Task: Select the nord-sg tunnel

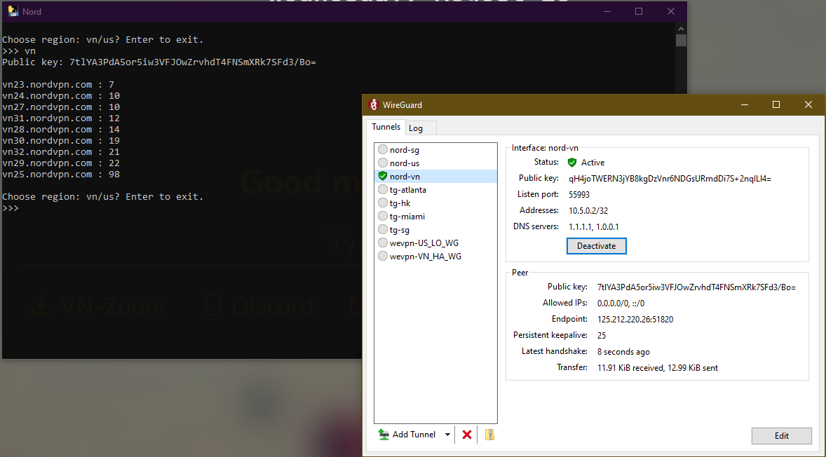Action: [x=435, y=150]
